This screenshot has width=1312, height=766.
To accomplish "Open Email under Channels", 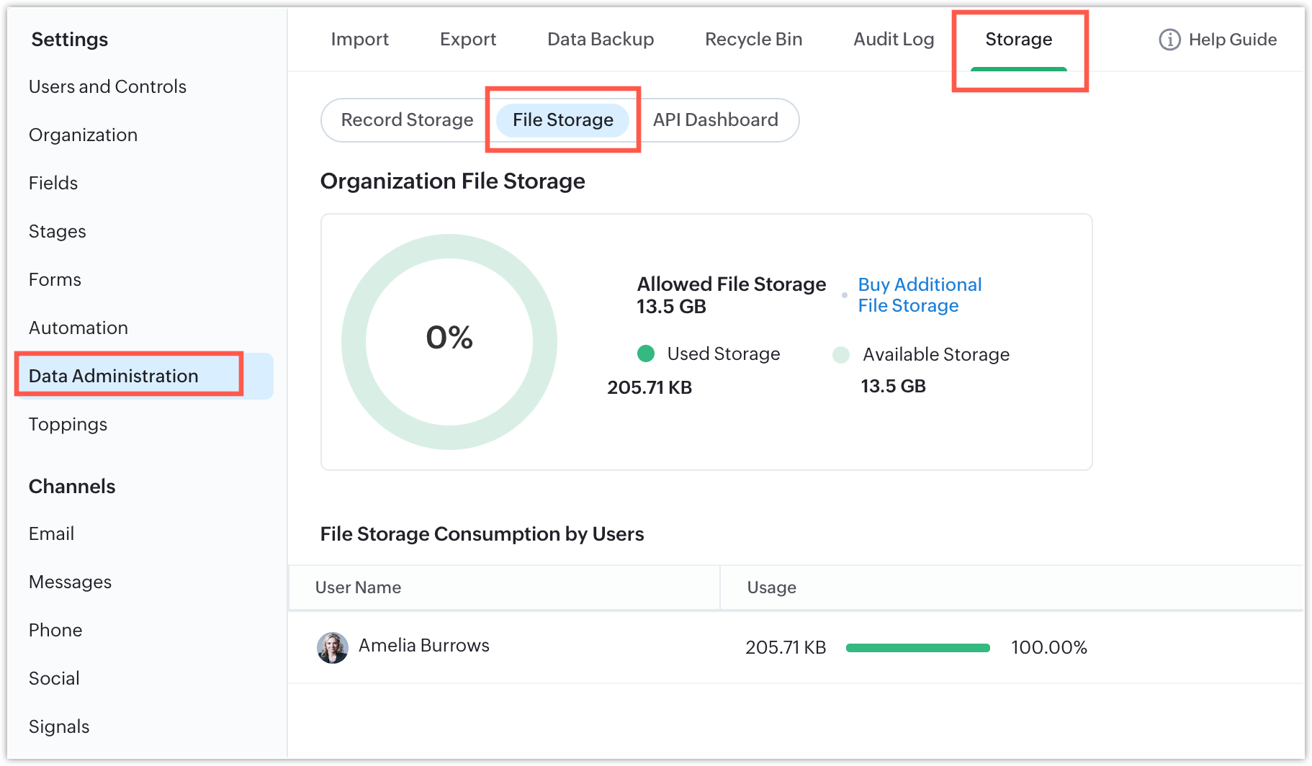I will click(x=51, y=534).
